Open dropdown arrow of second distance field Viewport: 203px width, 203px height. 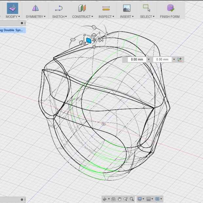(x=174, y=59)
